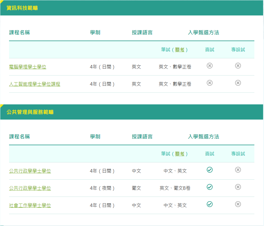Click interview cross icon for 人工智能理學士學位課程
Screen dimensions: 264x226
[x=209, y=83]
